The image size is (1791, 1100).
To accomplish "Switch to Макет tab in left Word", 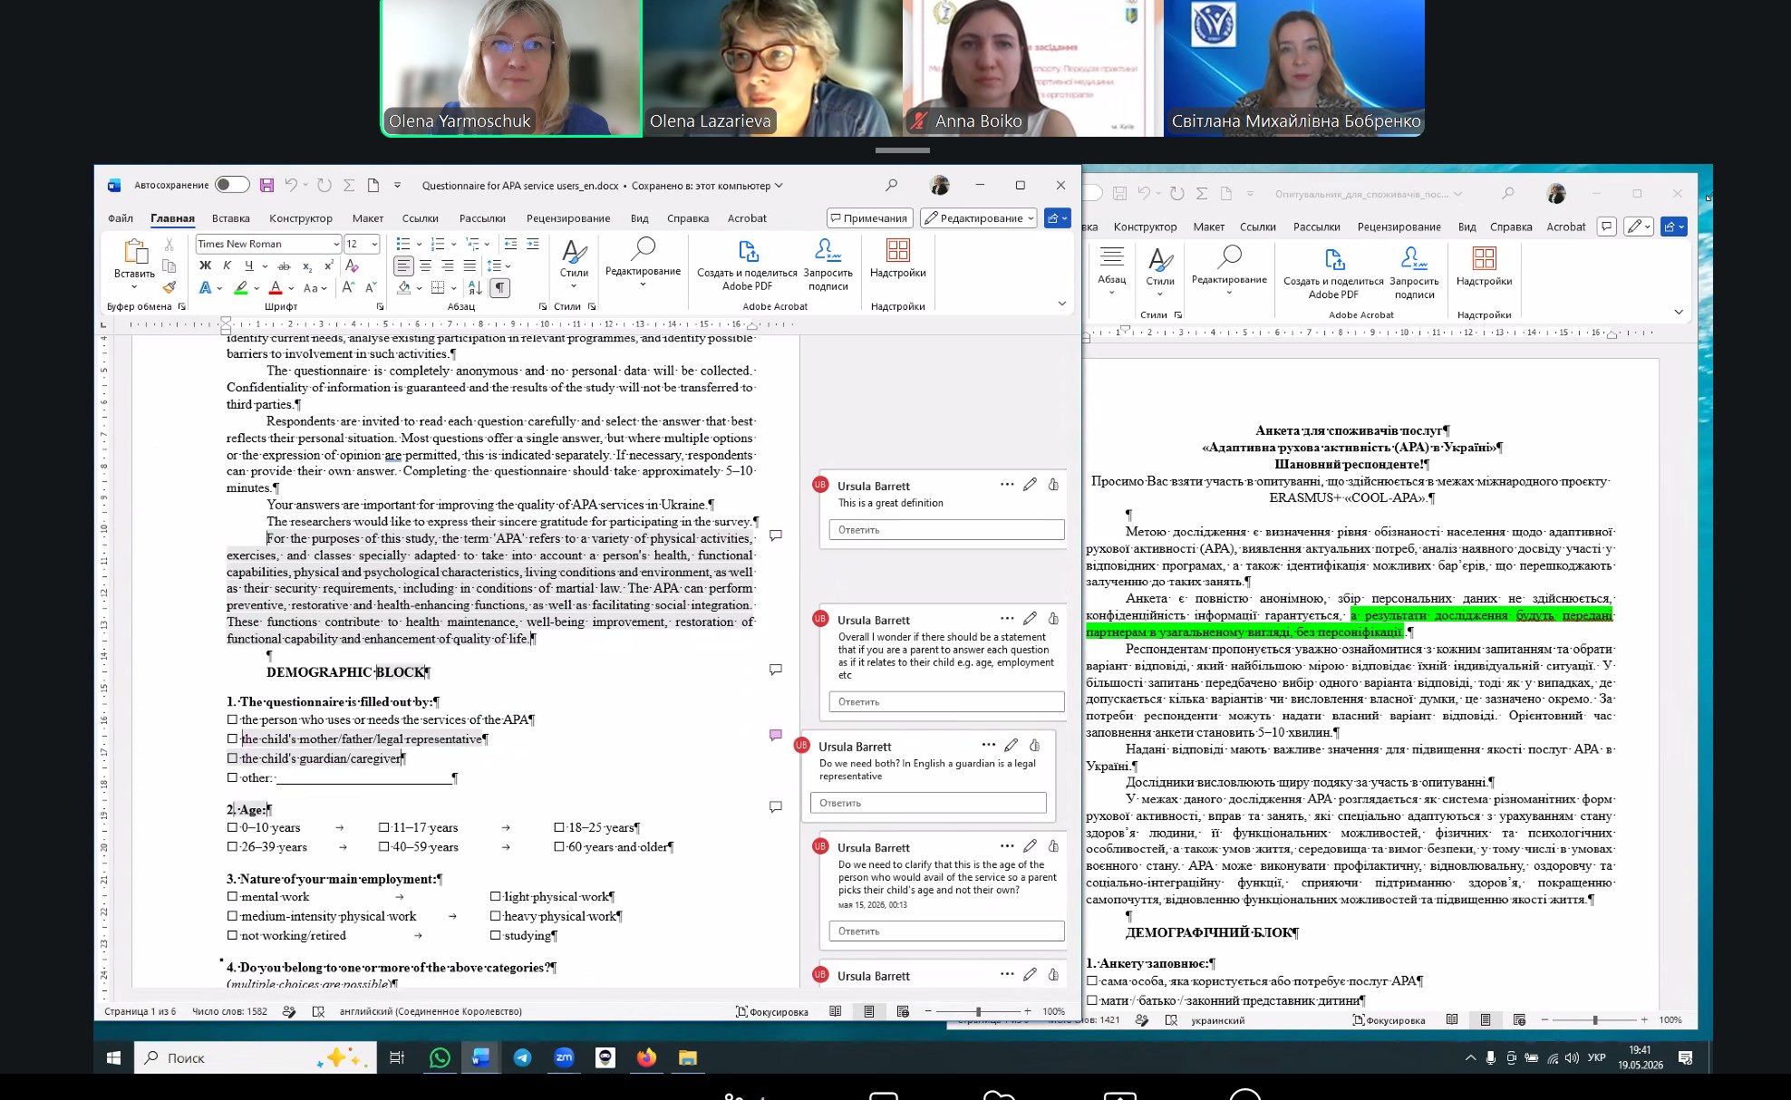I will click(367, 218).
